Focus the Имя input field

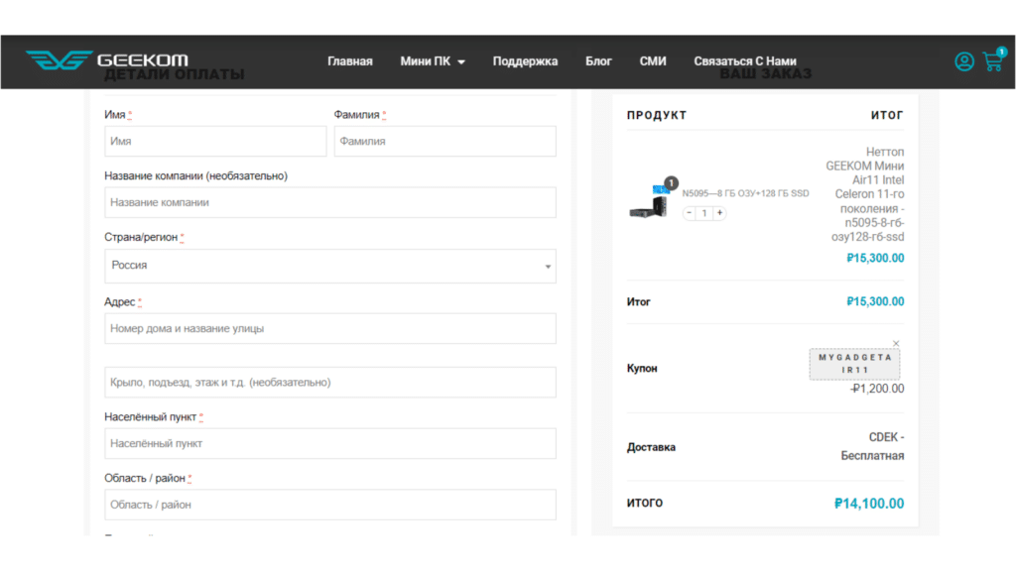215,141
